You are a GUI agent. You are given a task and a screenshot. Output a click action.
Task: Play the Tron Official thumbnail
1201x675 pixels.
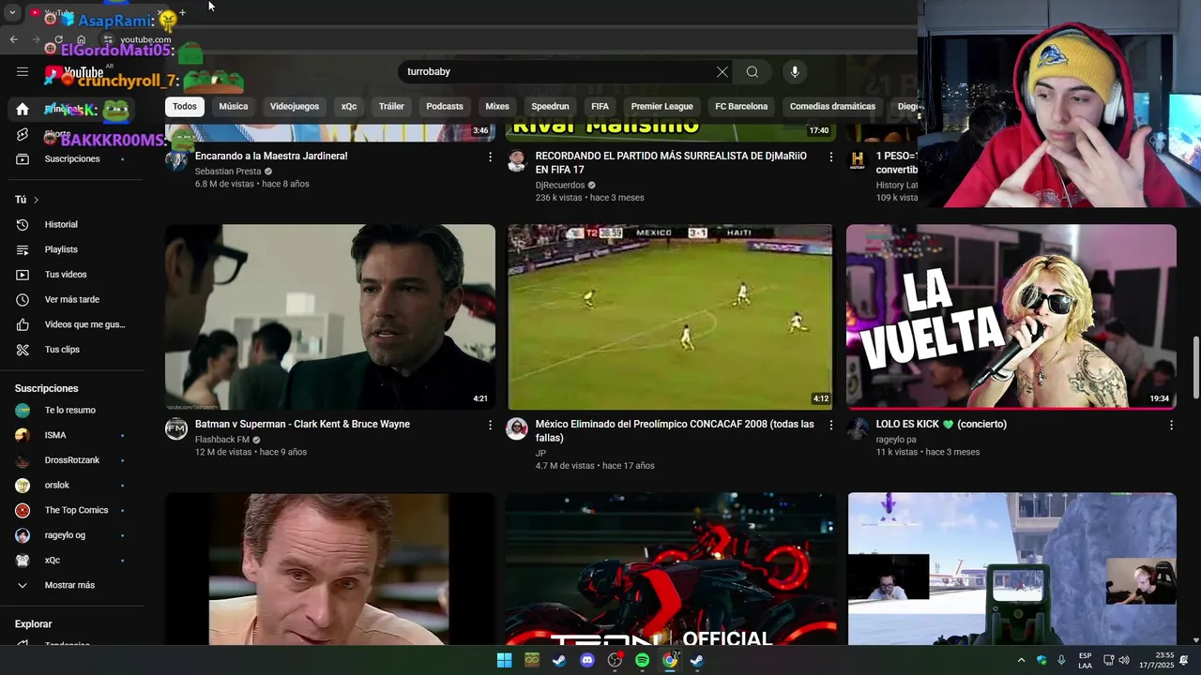click(x=670, y=569)
